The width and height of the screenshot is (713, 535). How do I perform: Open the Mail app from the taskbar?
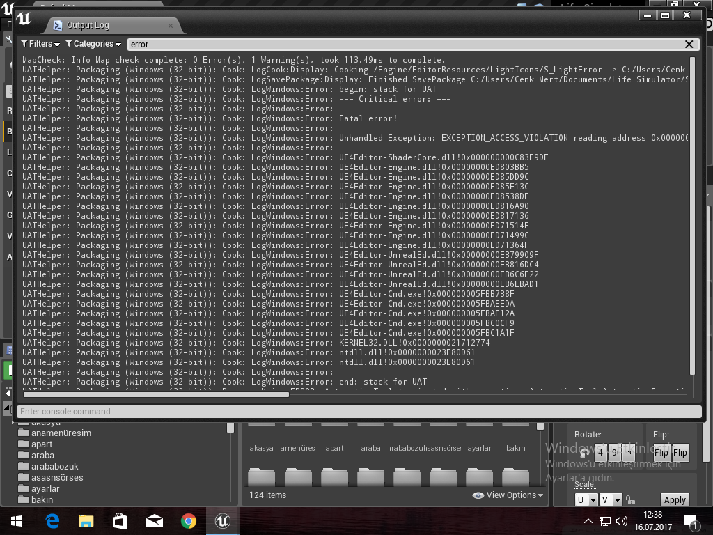pos(154,521)
